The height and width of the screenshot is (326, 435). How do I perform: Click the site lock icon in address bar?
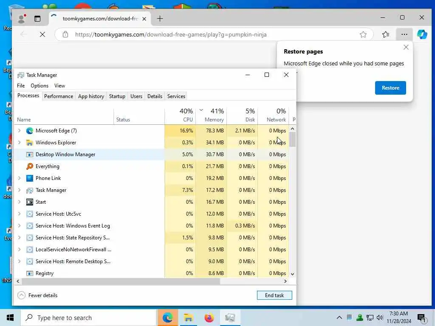tap(65, 34)
